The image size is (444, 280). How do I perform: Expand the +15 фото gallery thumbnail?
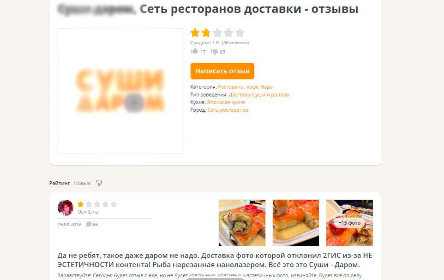(x=349, y=223)
